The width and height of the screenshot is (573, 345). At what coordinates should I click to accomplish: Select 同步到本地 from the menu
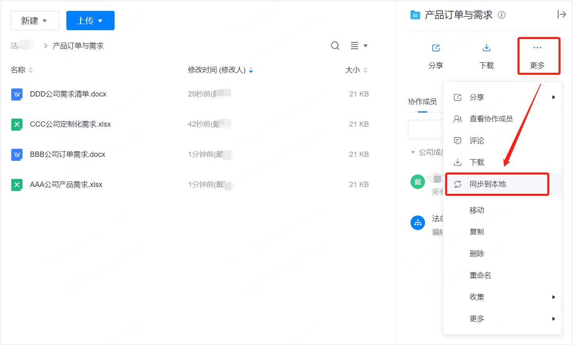click(489, 184)
